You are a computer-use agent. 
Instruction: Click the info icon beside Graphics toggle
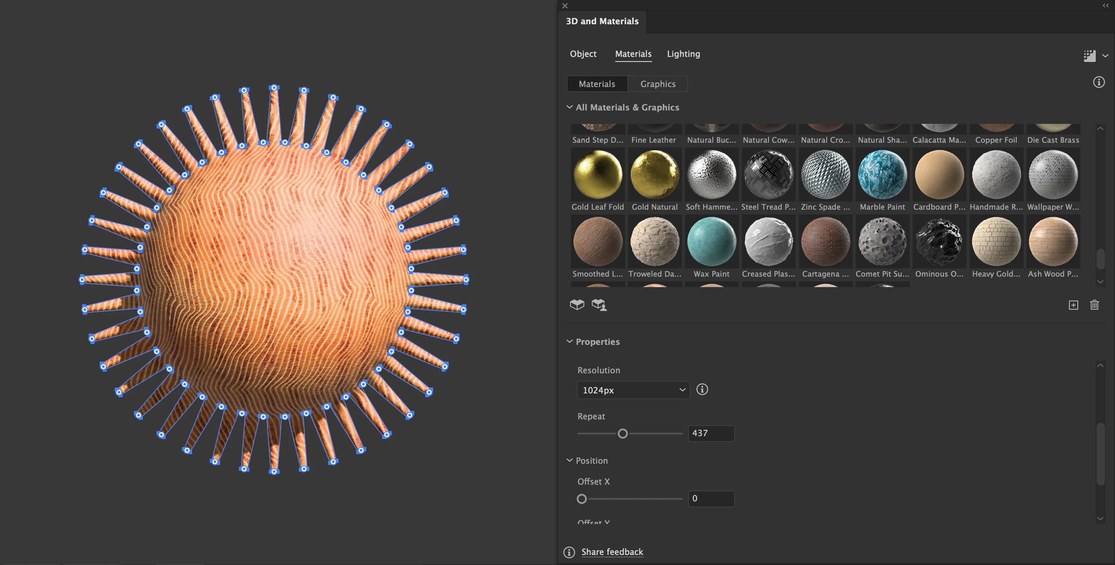pos(1099,82)
